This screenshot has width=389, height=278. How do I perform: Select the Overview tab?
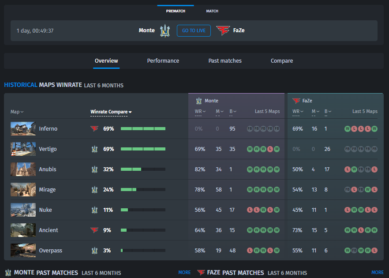pyautogui.click(x=106, y=61)
